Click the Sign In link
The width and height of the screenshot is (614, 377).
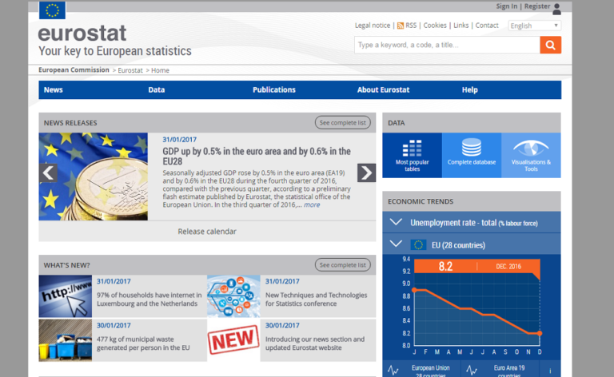[506, 6]
